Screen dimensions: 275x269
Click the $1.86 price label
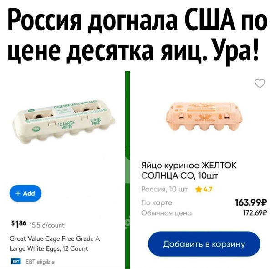point(19,224)
